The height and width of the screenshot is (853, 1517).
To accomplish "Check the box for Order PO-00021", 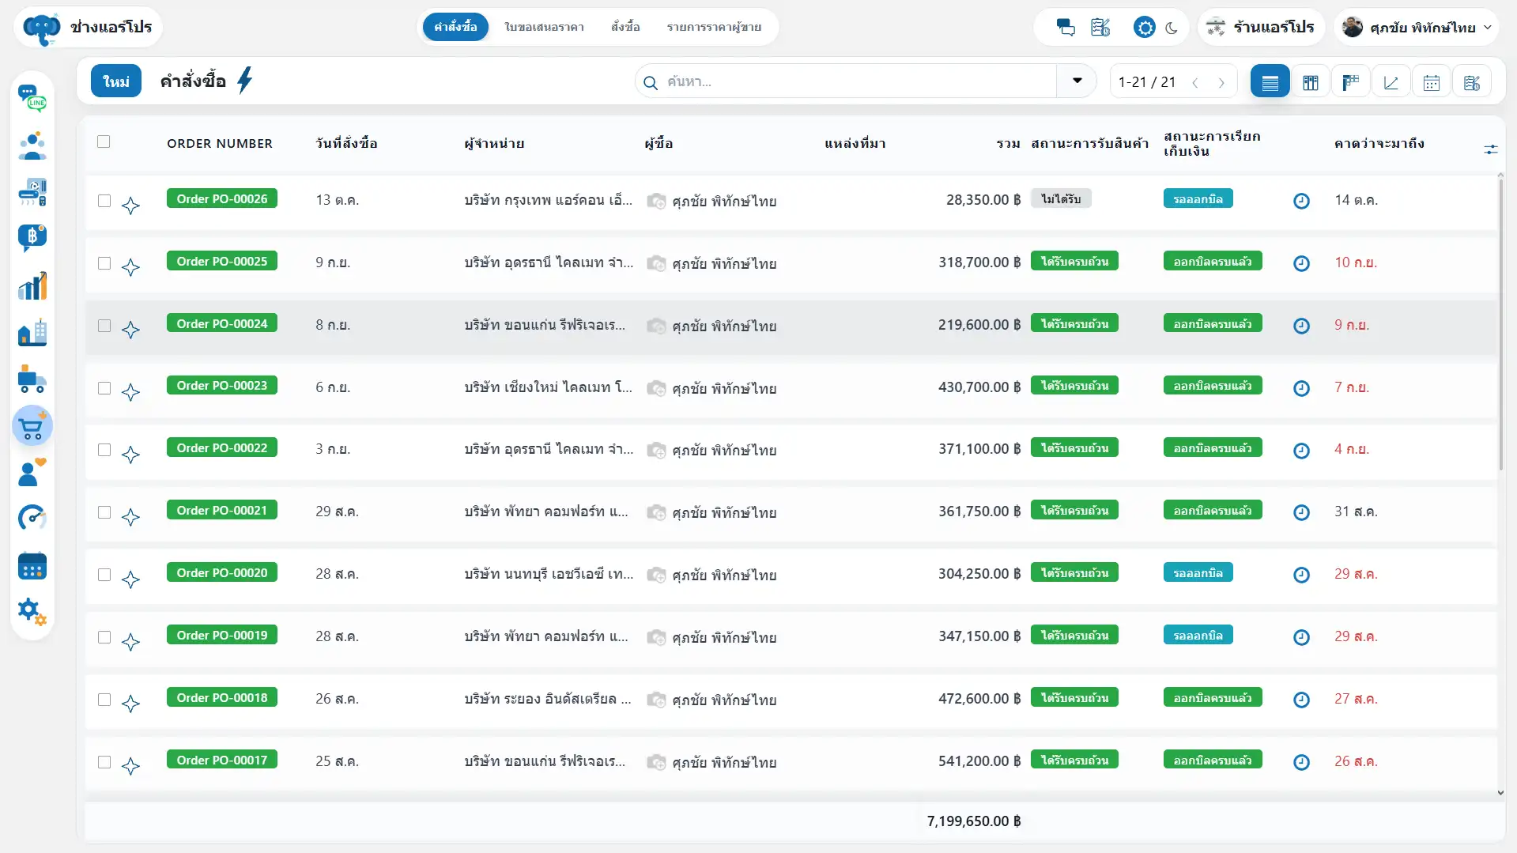I will coord(104,512).
